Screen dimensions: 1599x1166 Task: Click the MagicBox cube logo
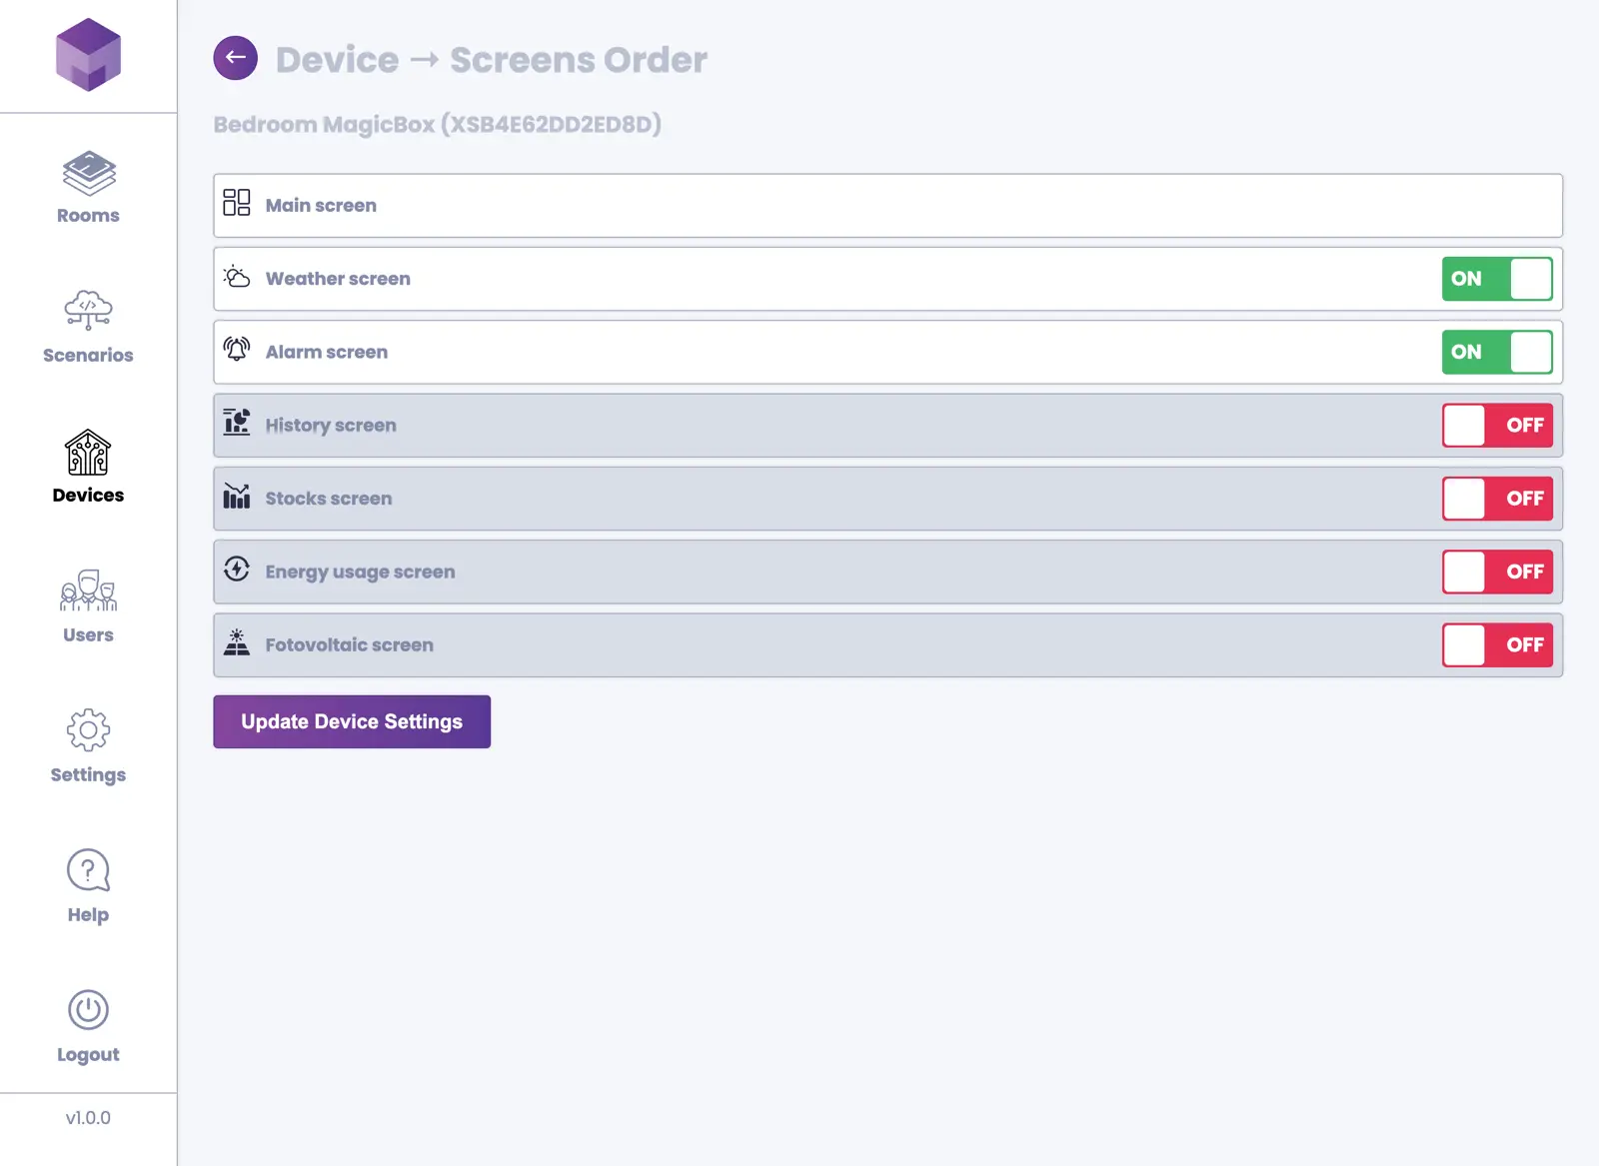tap(88, 55)
